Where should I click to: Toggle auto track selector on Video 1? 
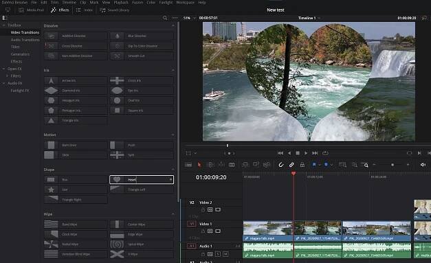(210, 231)
